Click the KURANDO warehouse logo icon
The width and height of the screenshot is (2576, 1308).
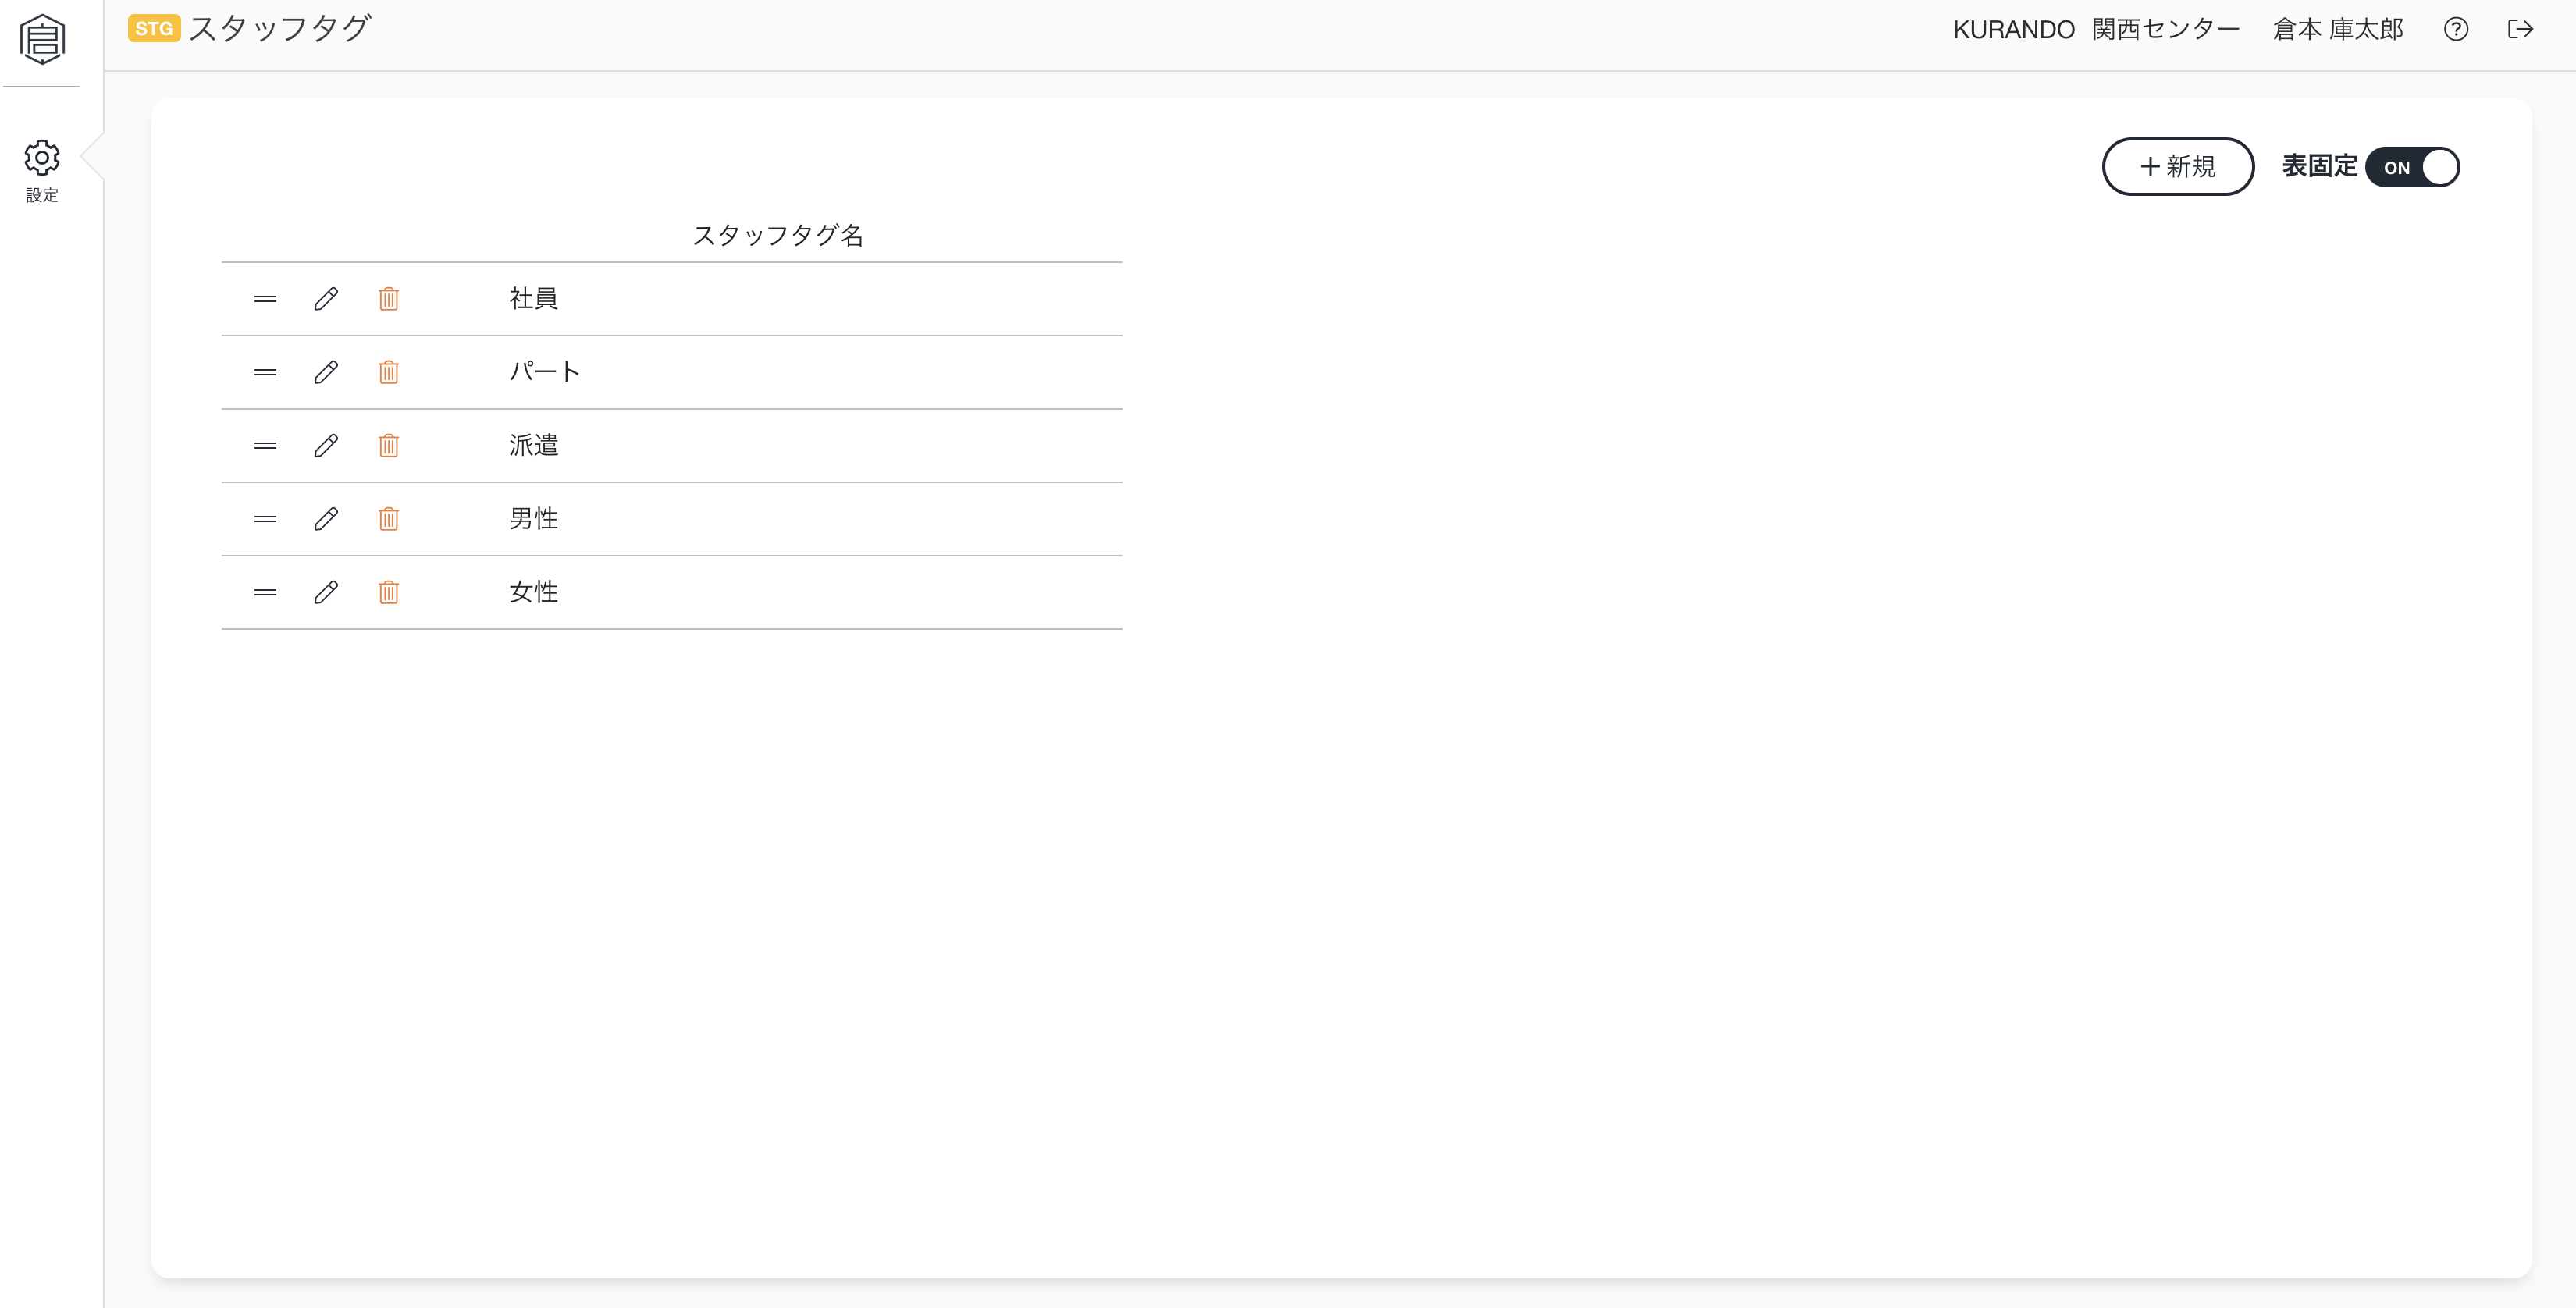pyautogui.click(x=42, y=39)
